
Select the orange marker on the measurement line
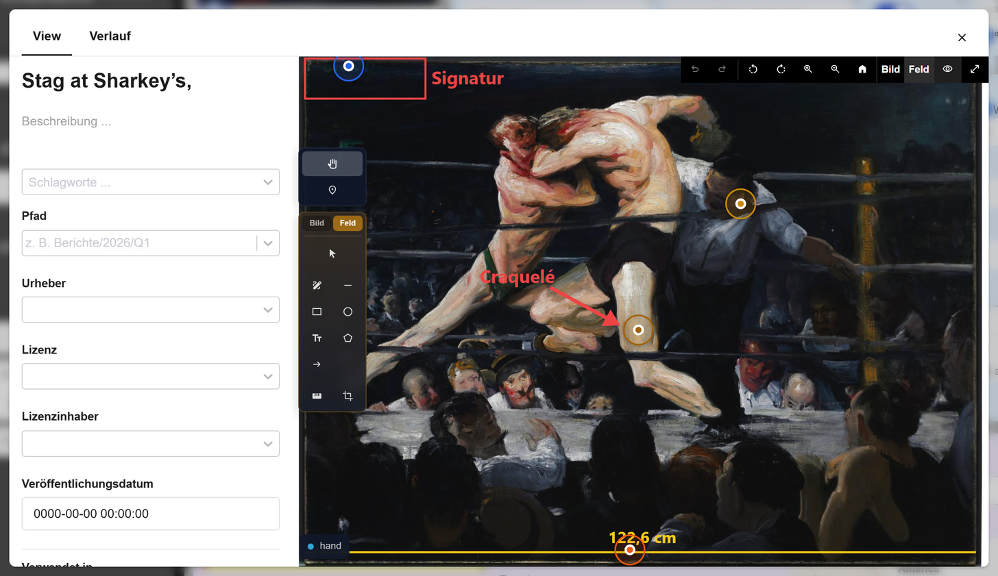(x=630, y=549)
